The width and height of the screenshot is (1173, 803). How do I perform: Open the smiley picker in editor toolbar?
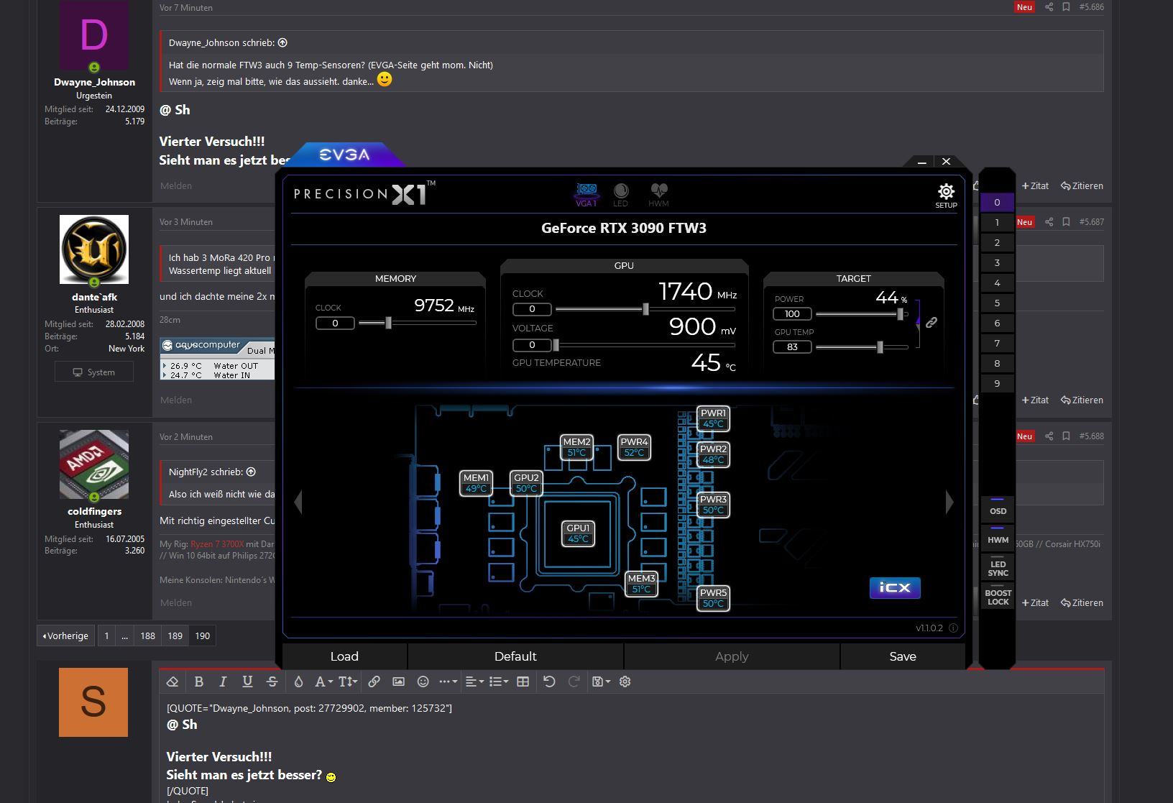tap(423, 682)
